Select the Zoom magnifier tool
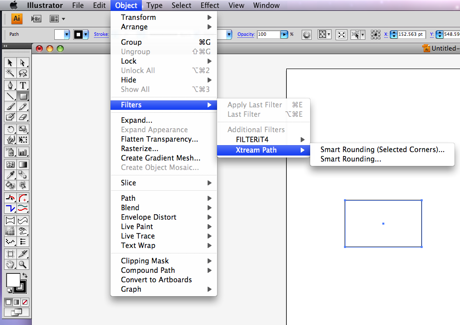This screenshot has width=460, height=325. pos(22,265)
